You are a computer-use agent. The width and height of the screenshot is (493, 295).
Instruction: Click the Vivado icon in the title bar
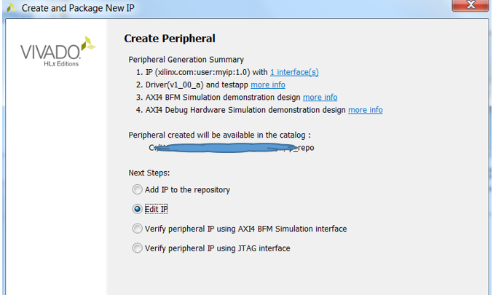[9, 8]
